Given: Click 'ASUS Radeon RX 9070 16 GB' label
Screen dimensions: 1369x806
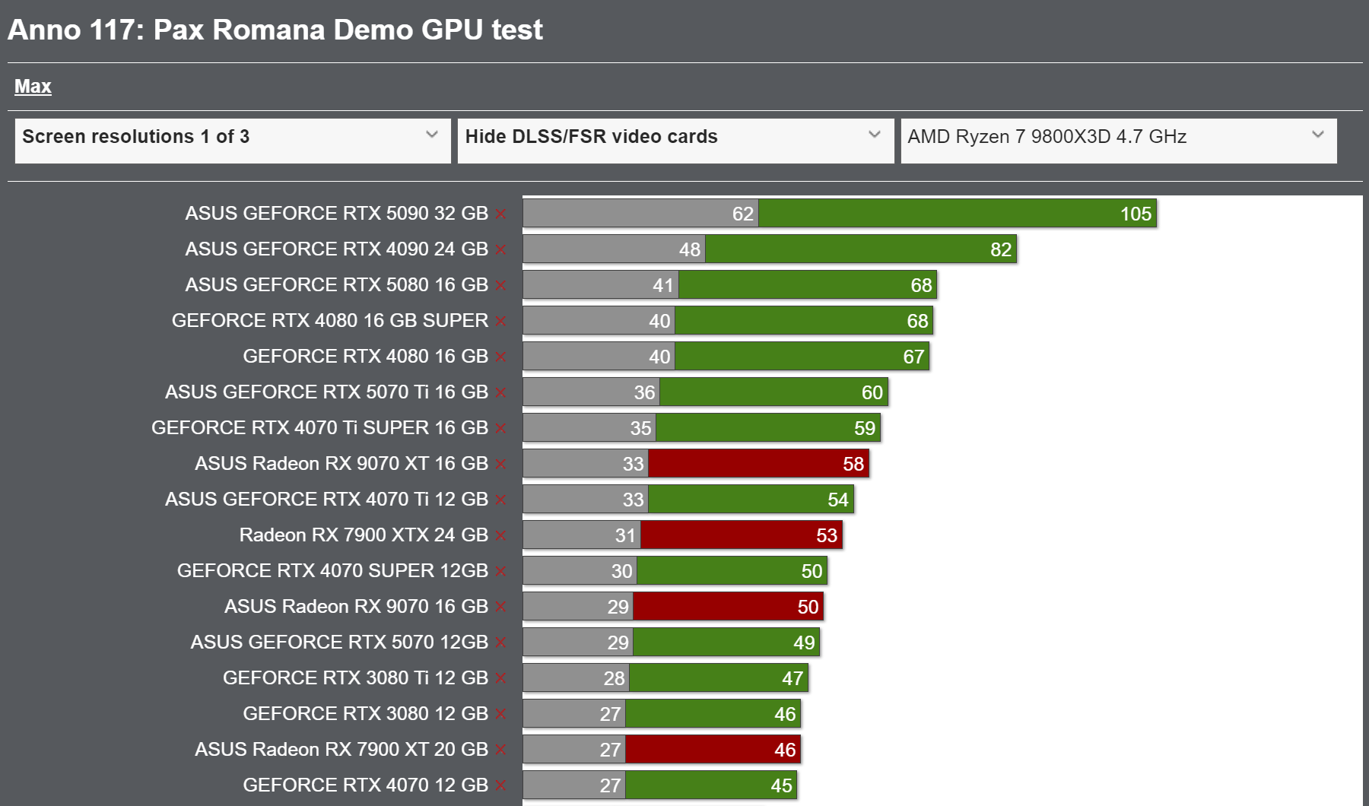Looking at the screenshot, I should click(356, 607).
